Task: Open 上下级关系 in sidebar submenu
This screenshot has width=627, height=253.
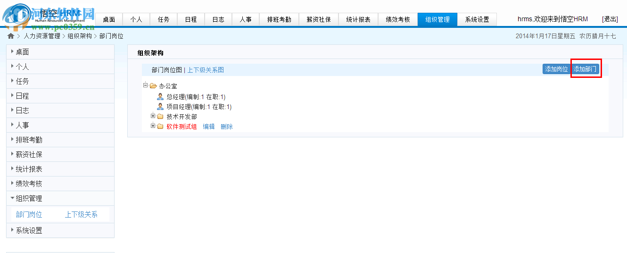Action: 81,214
